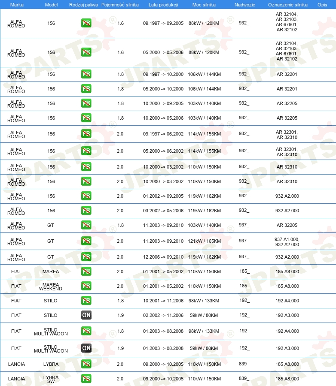Screen dimensions: 336x386
Task: Click the petrol icon for 156 10.2000 -> 05.2006
Action: tap(86, 118)
